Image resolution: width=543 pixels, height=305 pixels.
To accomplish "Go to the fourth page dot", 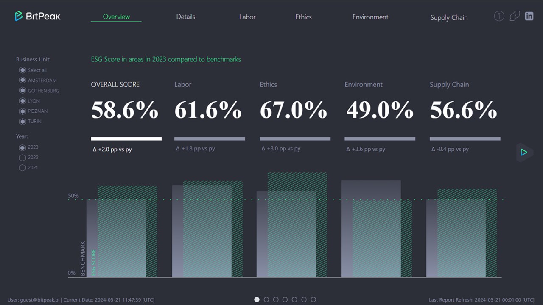I will pos(285,299).
